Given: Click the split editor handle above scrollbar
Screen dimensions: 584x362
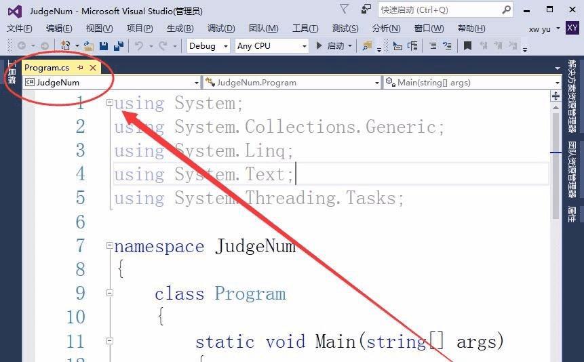Looking at the screenshot, I should pos(556,96).
